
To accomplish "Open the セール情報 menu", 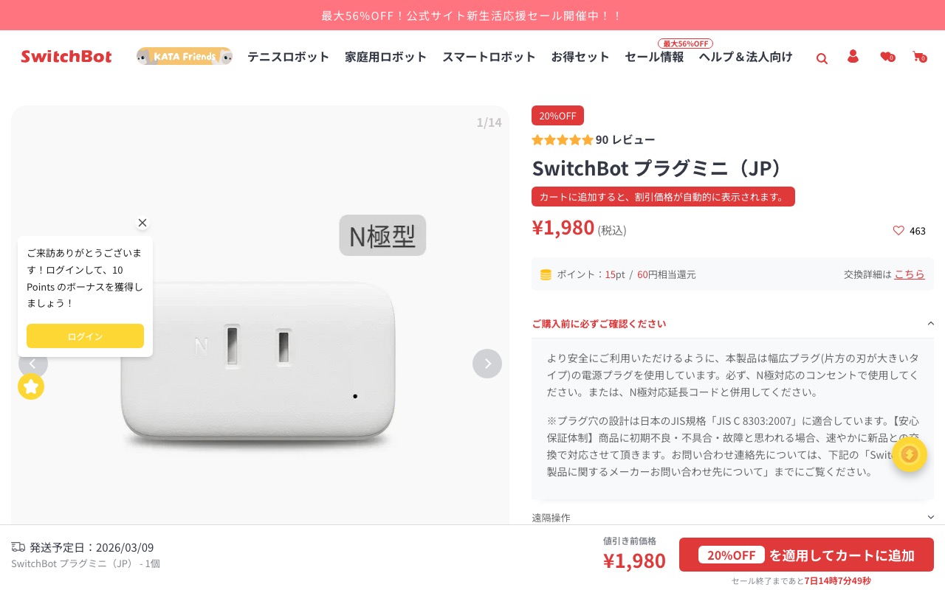I will pyautogui.click(x=654, y=57).
